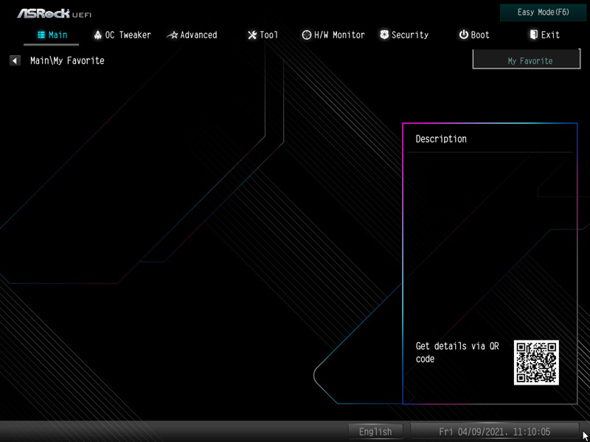This screenshot has width=590, height=442.
Task: Click the Exit door icon
Action: [533, 35]
